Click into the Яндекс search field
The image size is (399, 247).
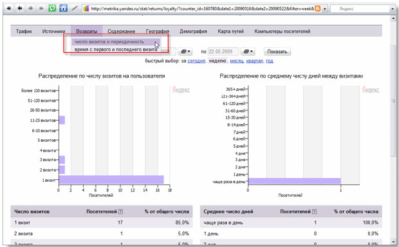[x=360, y=8]
